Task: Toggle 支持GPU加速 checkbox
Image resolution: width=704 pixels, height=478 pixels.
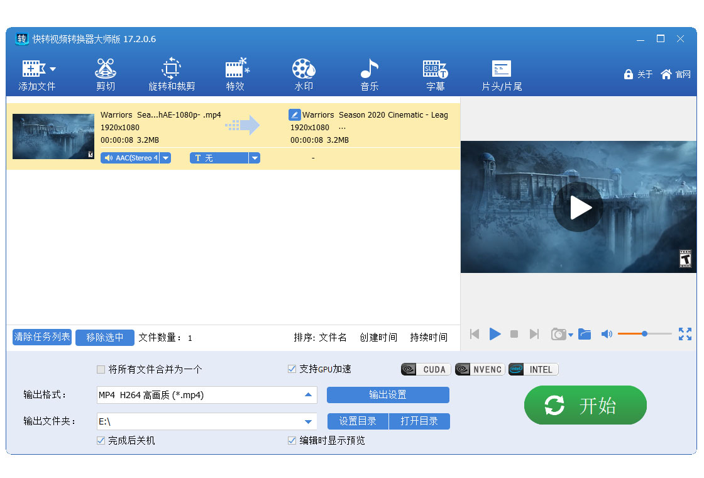Action: 292,369
